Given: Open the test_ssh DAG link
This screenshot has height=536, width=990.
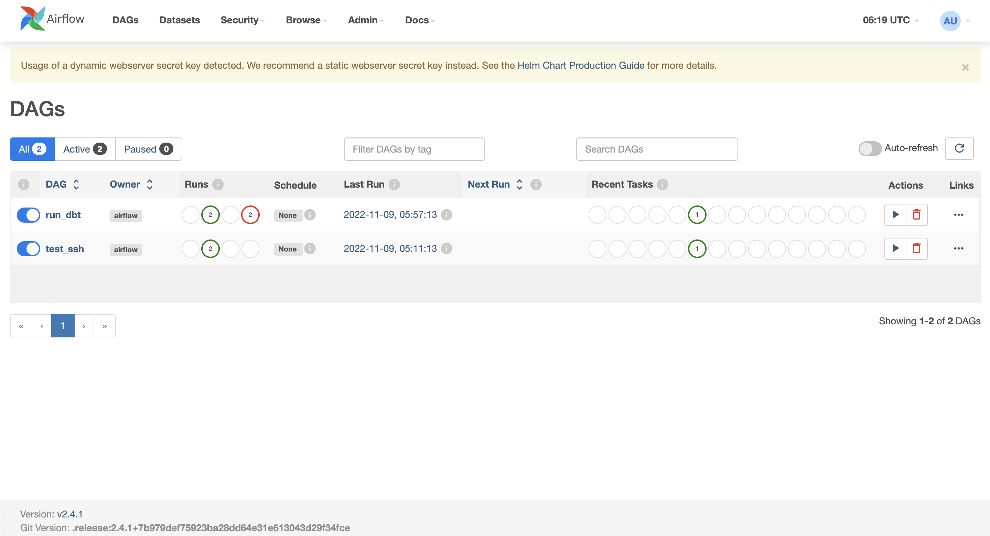Looking at the screenshot, I should (65, 249).
